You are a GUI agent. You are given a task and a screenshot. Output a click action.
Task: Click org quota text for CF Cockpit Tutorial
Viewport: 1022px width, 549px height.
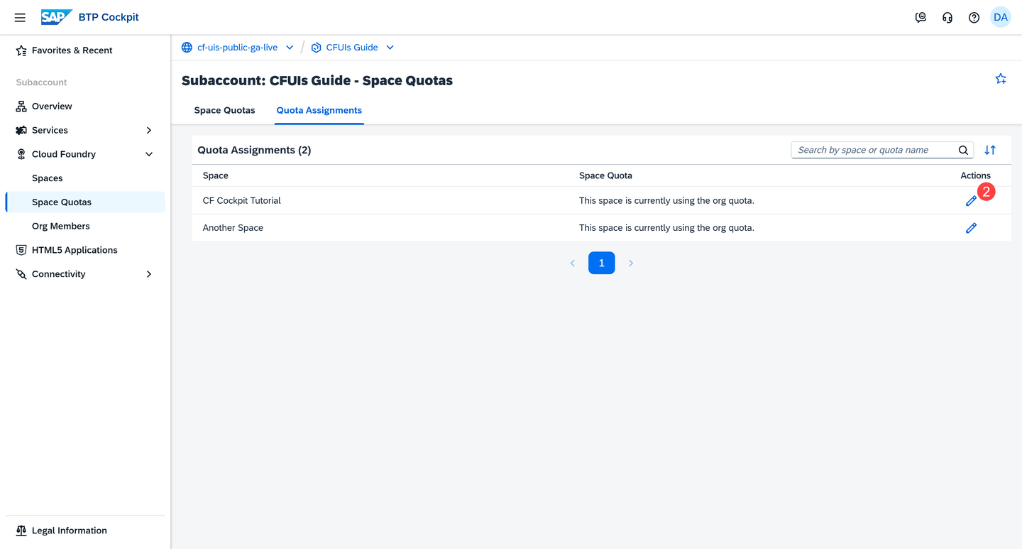pos(666,201)
